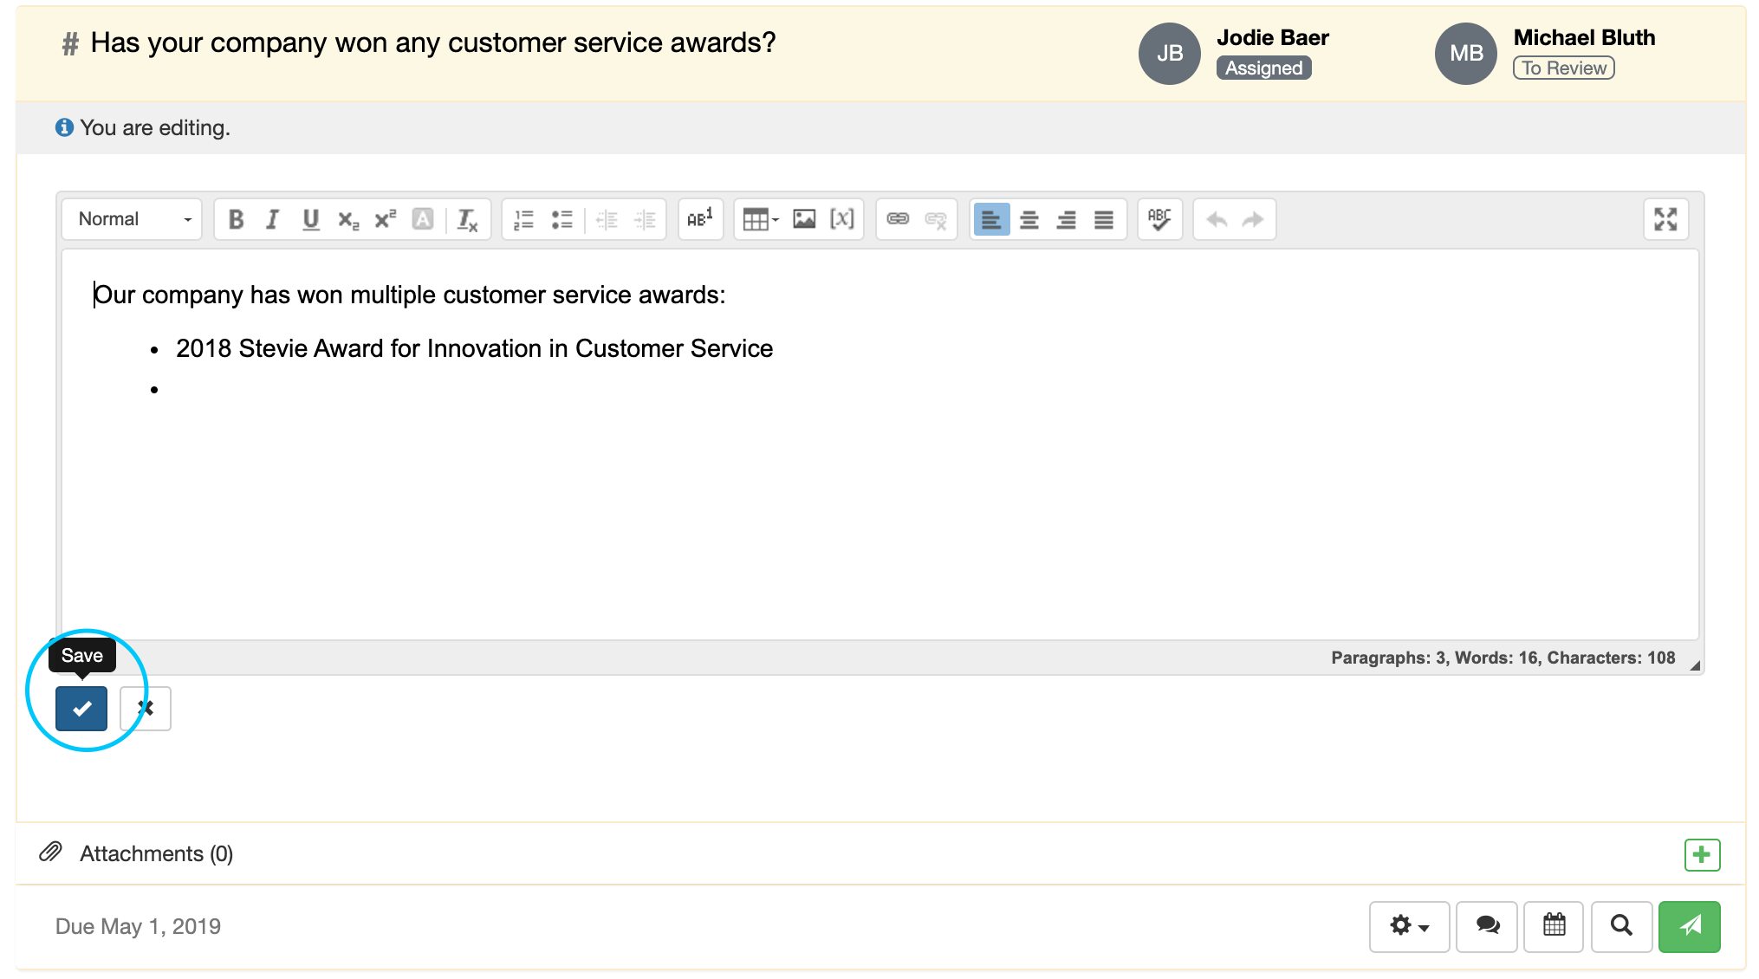
Task: Remove the hyperlink with unlink icon
Action: (936, 219)
